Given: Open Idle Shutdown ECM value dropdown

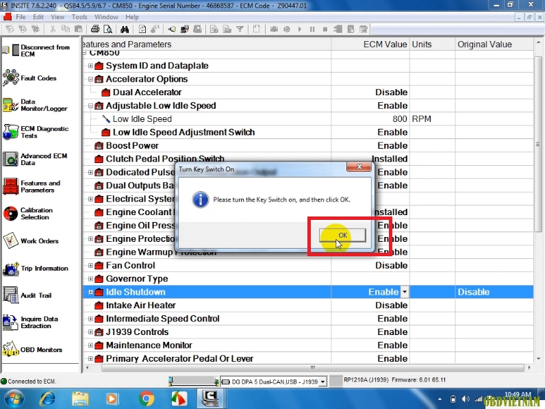Looking at the screenshot, I should (x=405, y=293).
